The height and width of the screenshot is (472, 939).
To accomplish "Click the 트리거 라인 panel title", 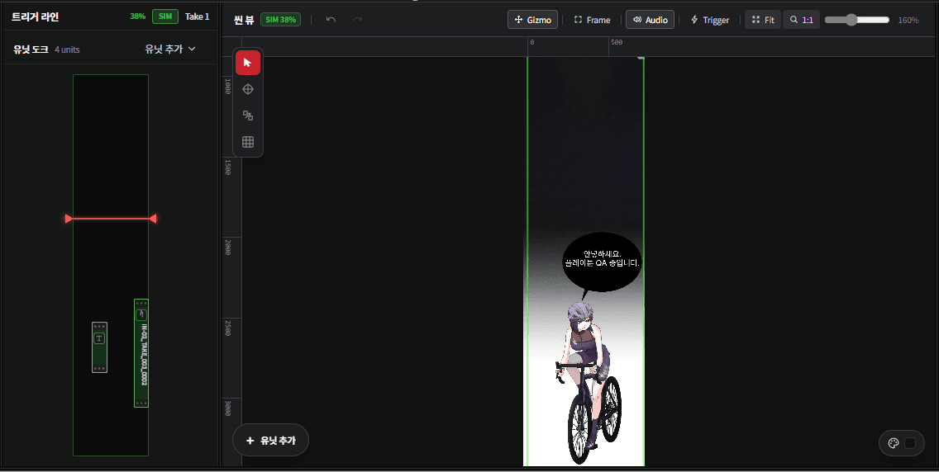I will point(35,17).
